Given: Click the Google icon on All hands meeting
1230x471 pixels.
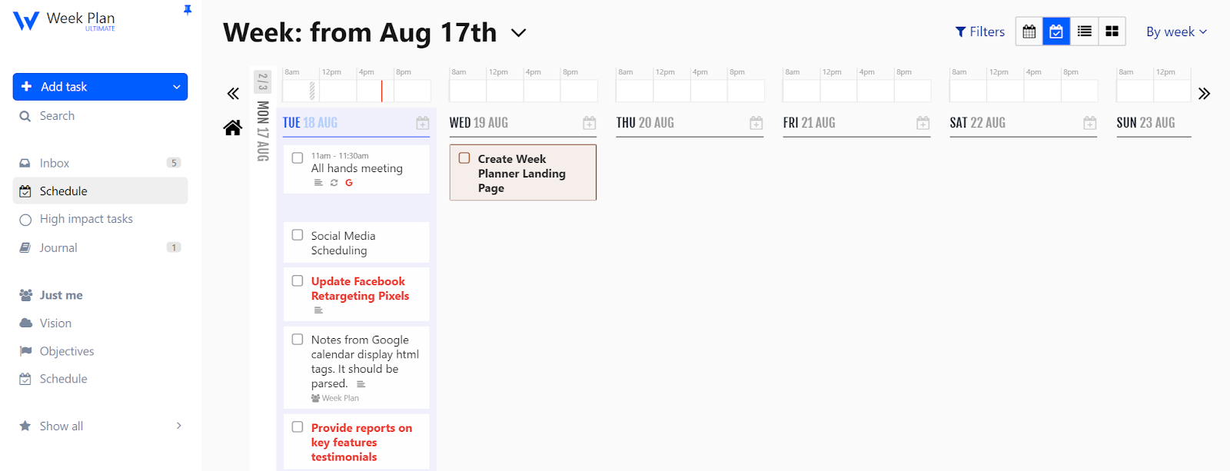Looking at the screenshot, I should 348,182.
